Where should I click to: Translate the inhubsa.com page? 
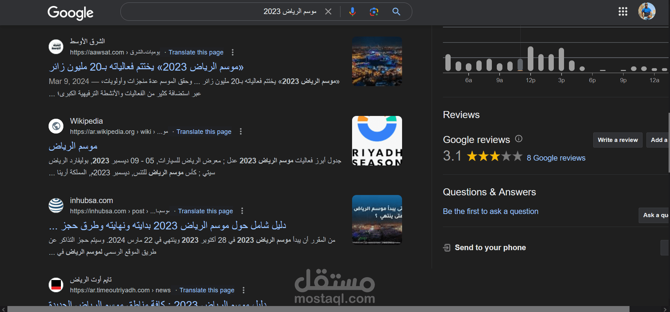(x=205, y=211)
